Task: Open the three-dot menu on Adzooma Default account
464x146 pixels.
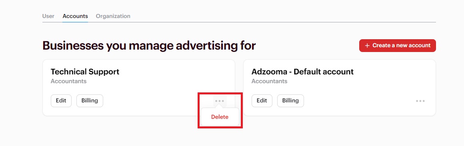Action: pyautogui.click(x=420, y=101)
